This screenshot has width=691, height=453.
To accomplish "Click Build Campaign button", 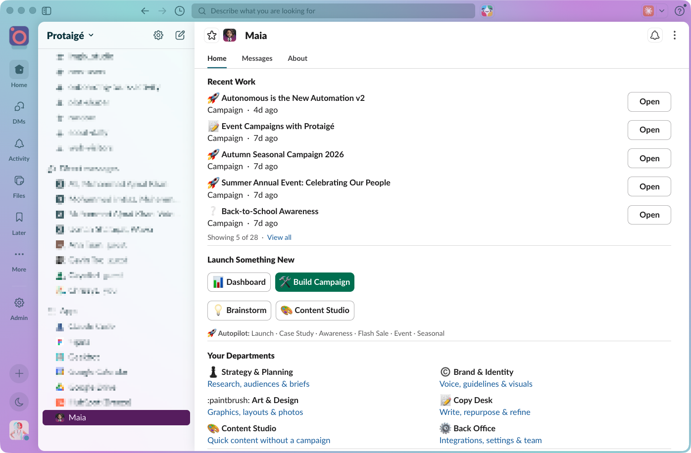I will (315, 282).
